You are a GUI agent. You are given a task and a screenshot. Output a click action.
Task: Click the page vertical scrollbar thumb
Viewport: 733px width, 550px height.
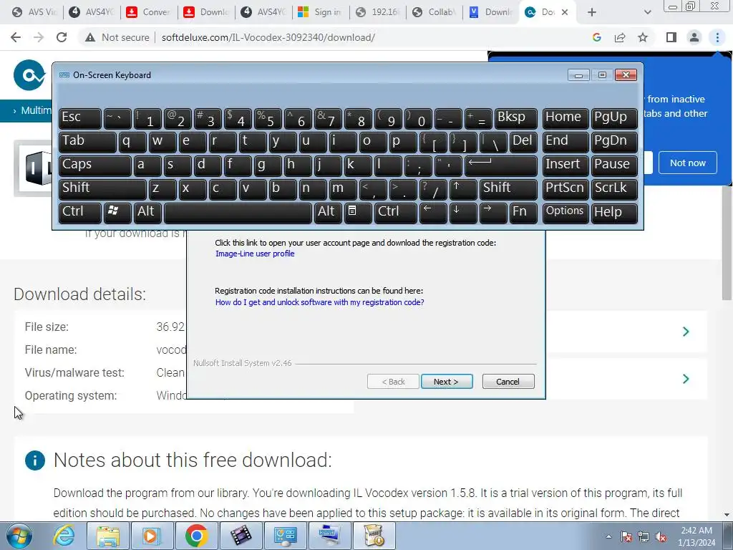pyautogui.click(x=727, y=243)
